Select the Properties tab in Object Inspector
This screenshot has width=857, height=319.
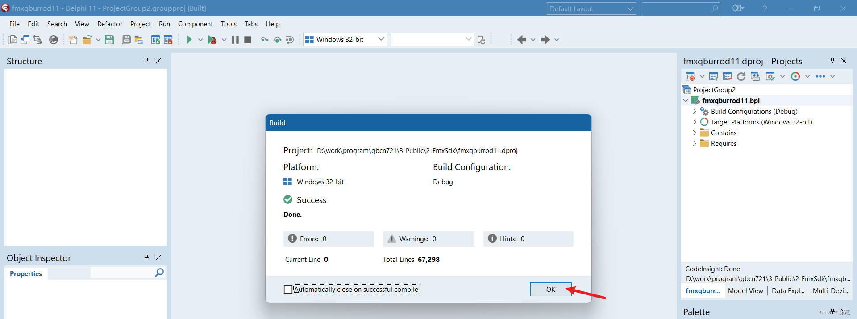[26, 273]
